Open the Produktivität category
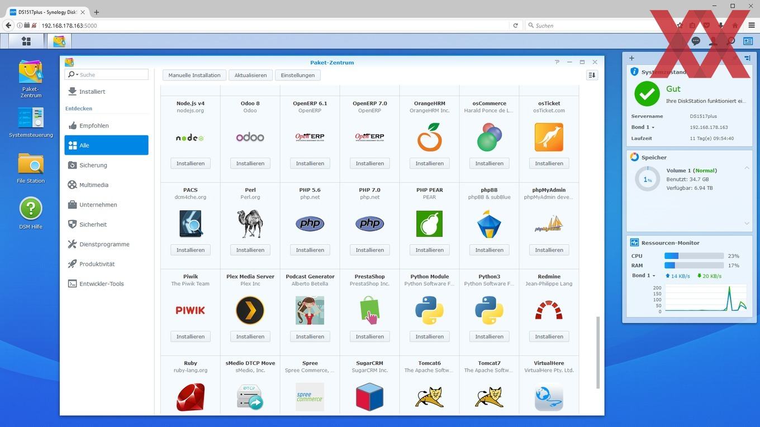 (x=106, y=264)
